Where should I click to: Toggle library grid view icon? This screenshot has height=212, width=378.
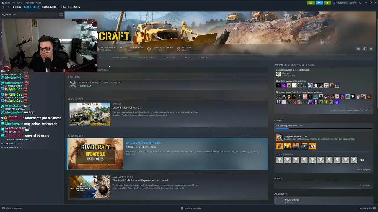[61, 14]
